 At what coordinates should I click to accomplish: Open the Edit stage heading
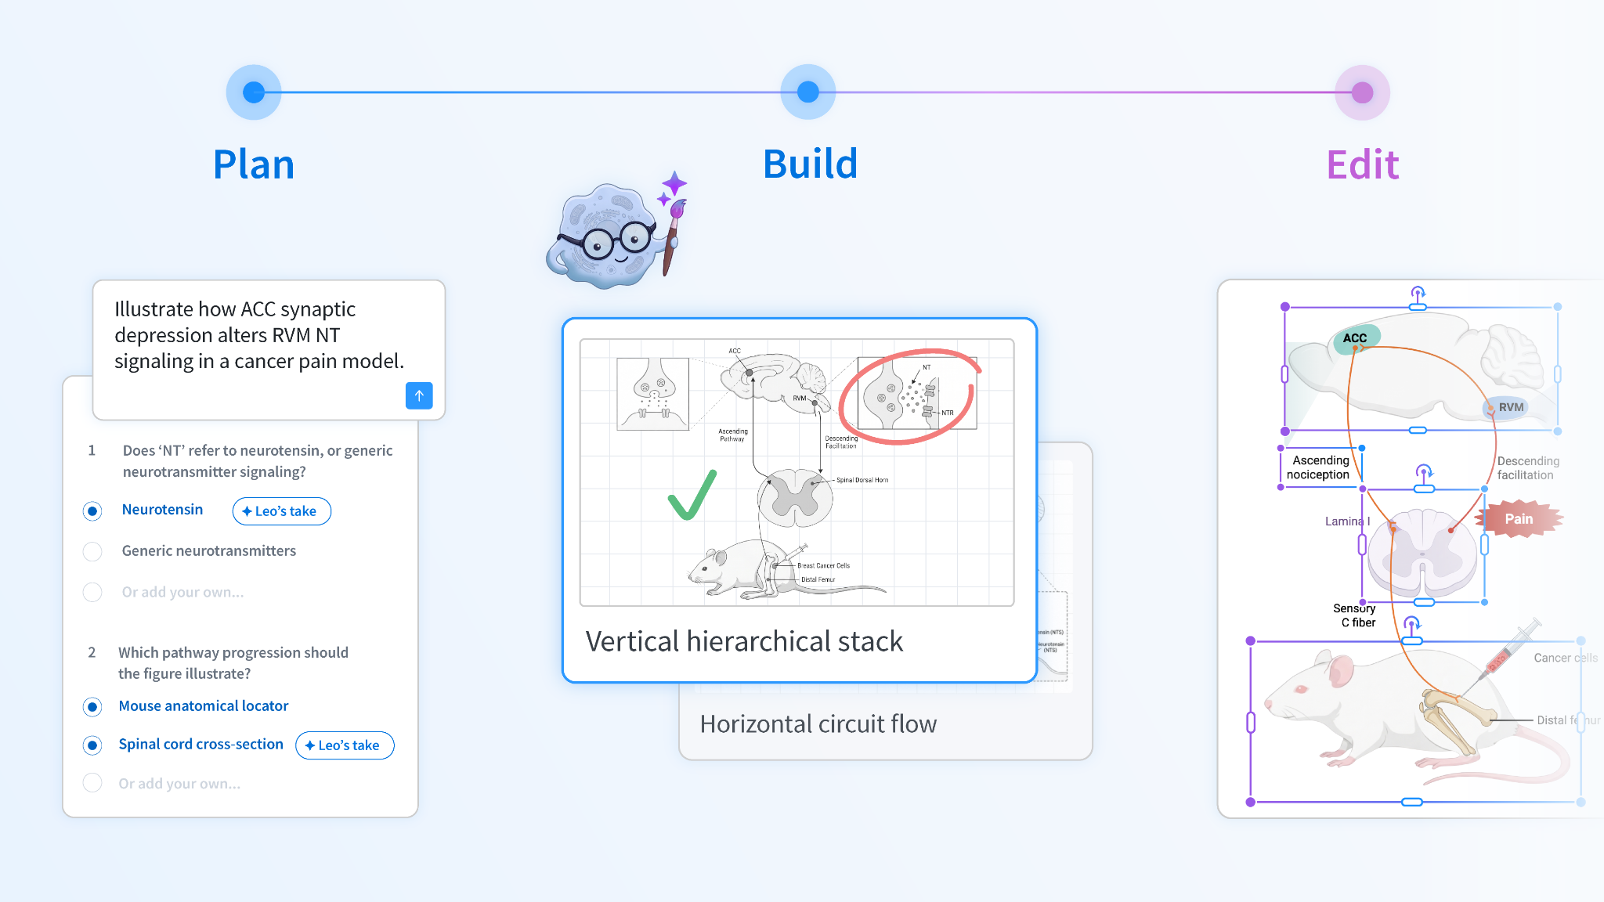(1363, 164)
